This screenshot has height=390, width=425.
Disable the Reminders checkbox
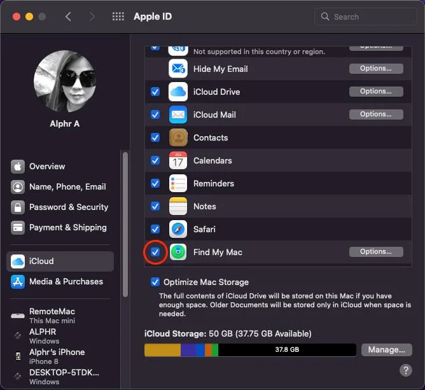(x=155, y=183)
